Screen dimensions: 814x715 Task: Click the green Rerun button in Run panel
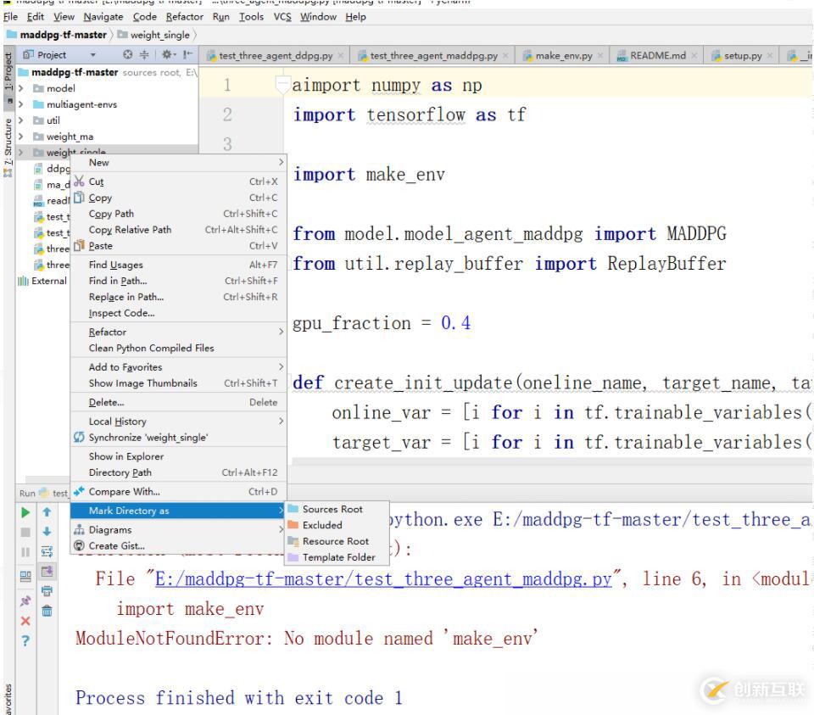click(x=26, y=513)
